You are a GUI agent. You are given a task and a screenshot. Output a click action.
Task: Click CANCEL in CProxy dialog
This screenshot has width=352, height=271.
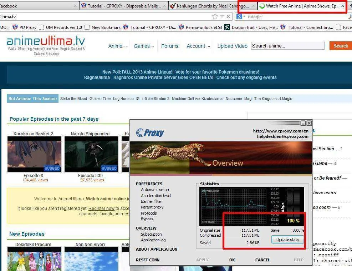coord(262,260)
